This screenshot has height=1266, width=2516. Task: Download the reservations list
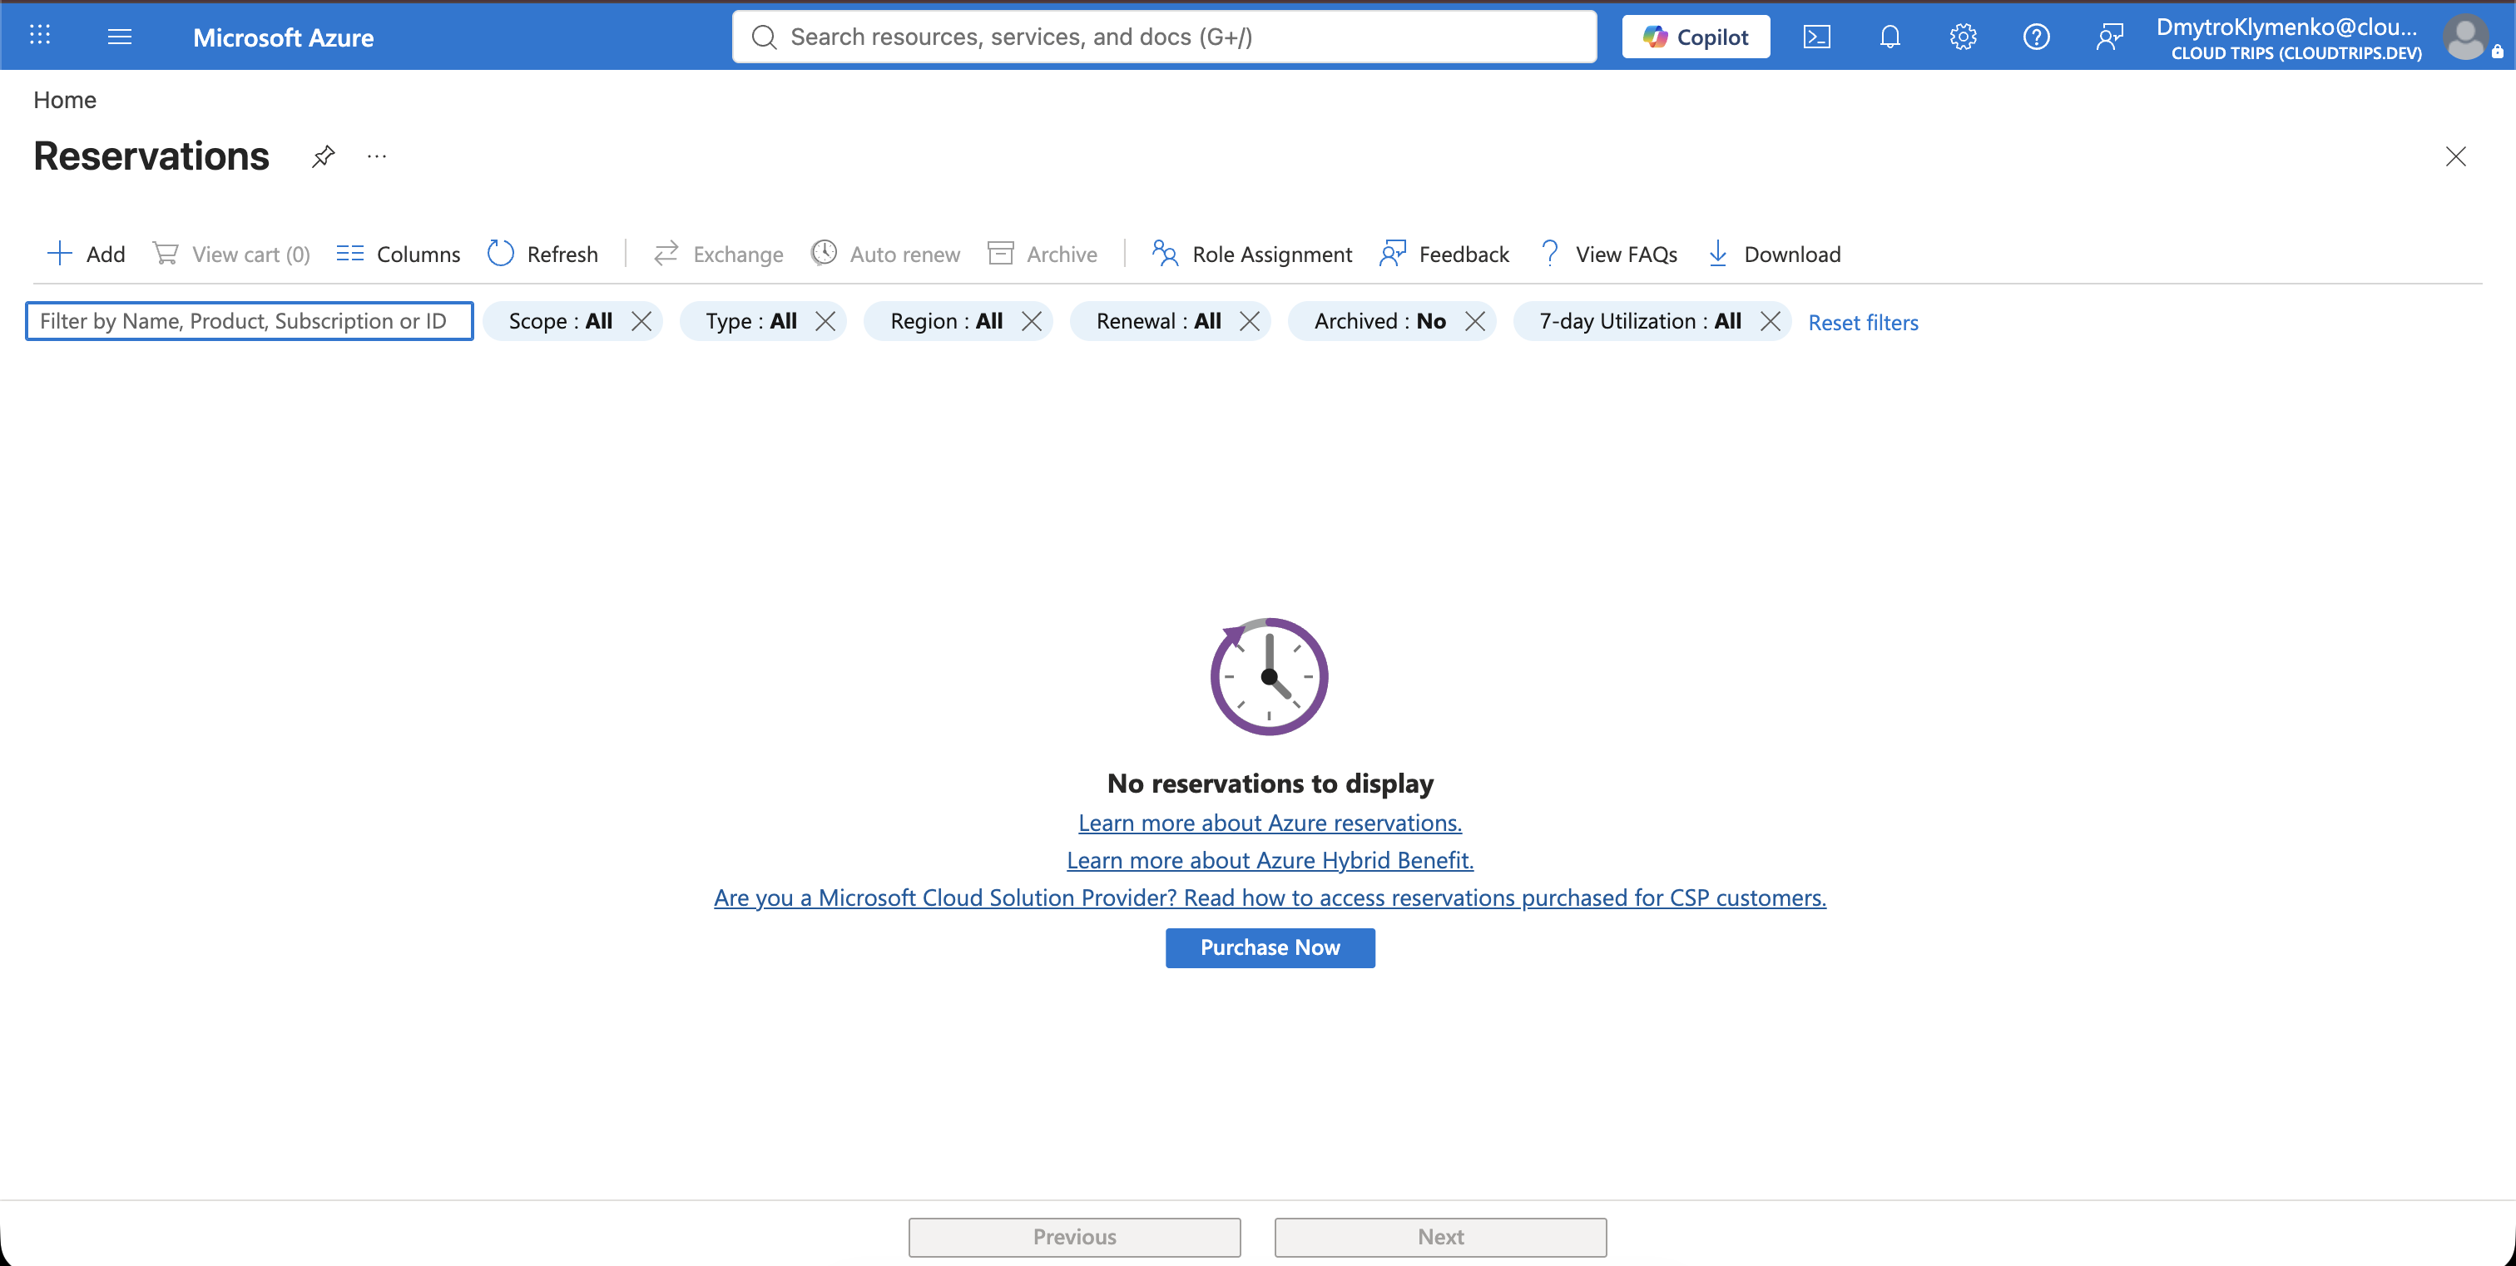coord(1774,254)
